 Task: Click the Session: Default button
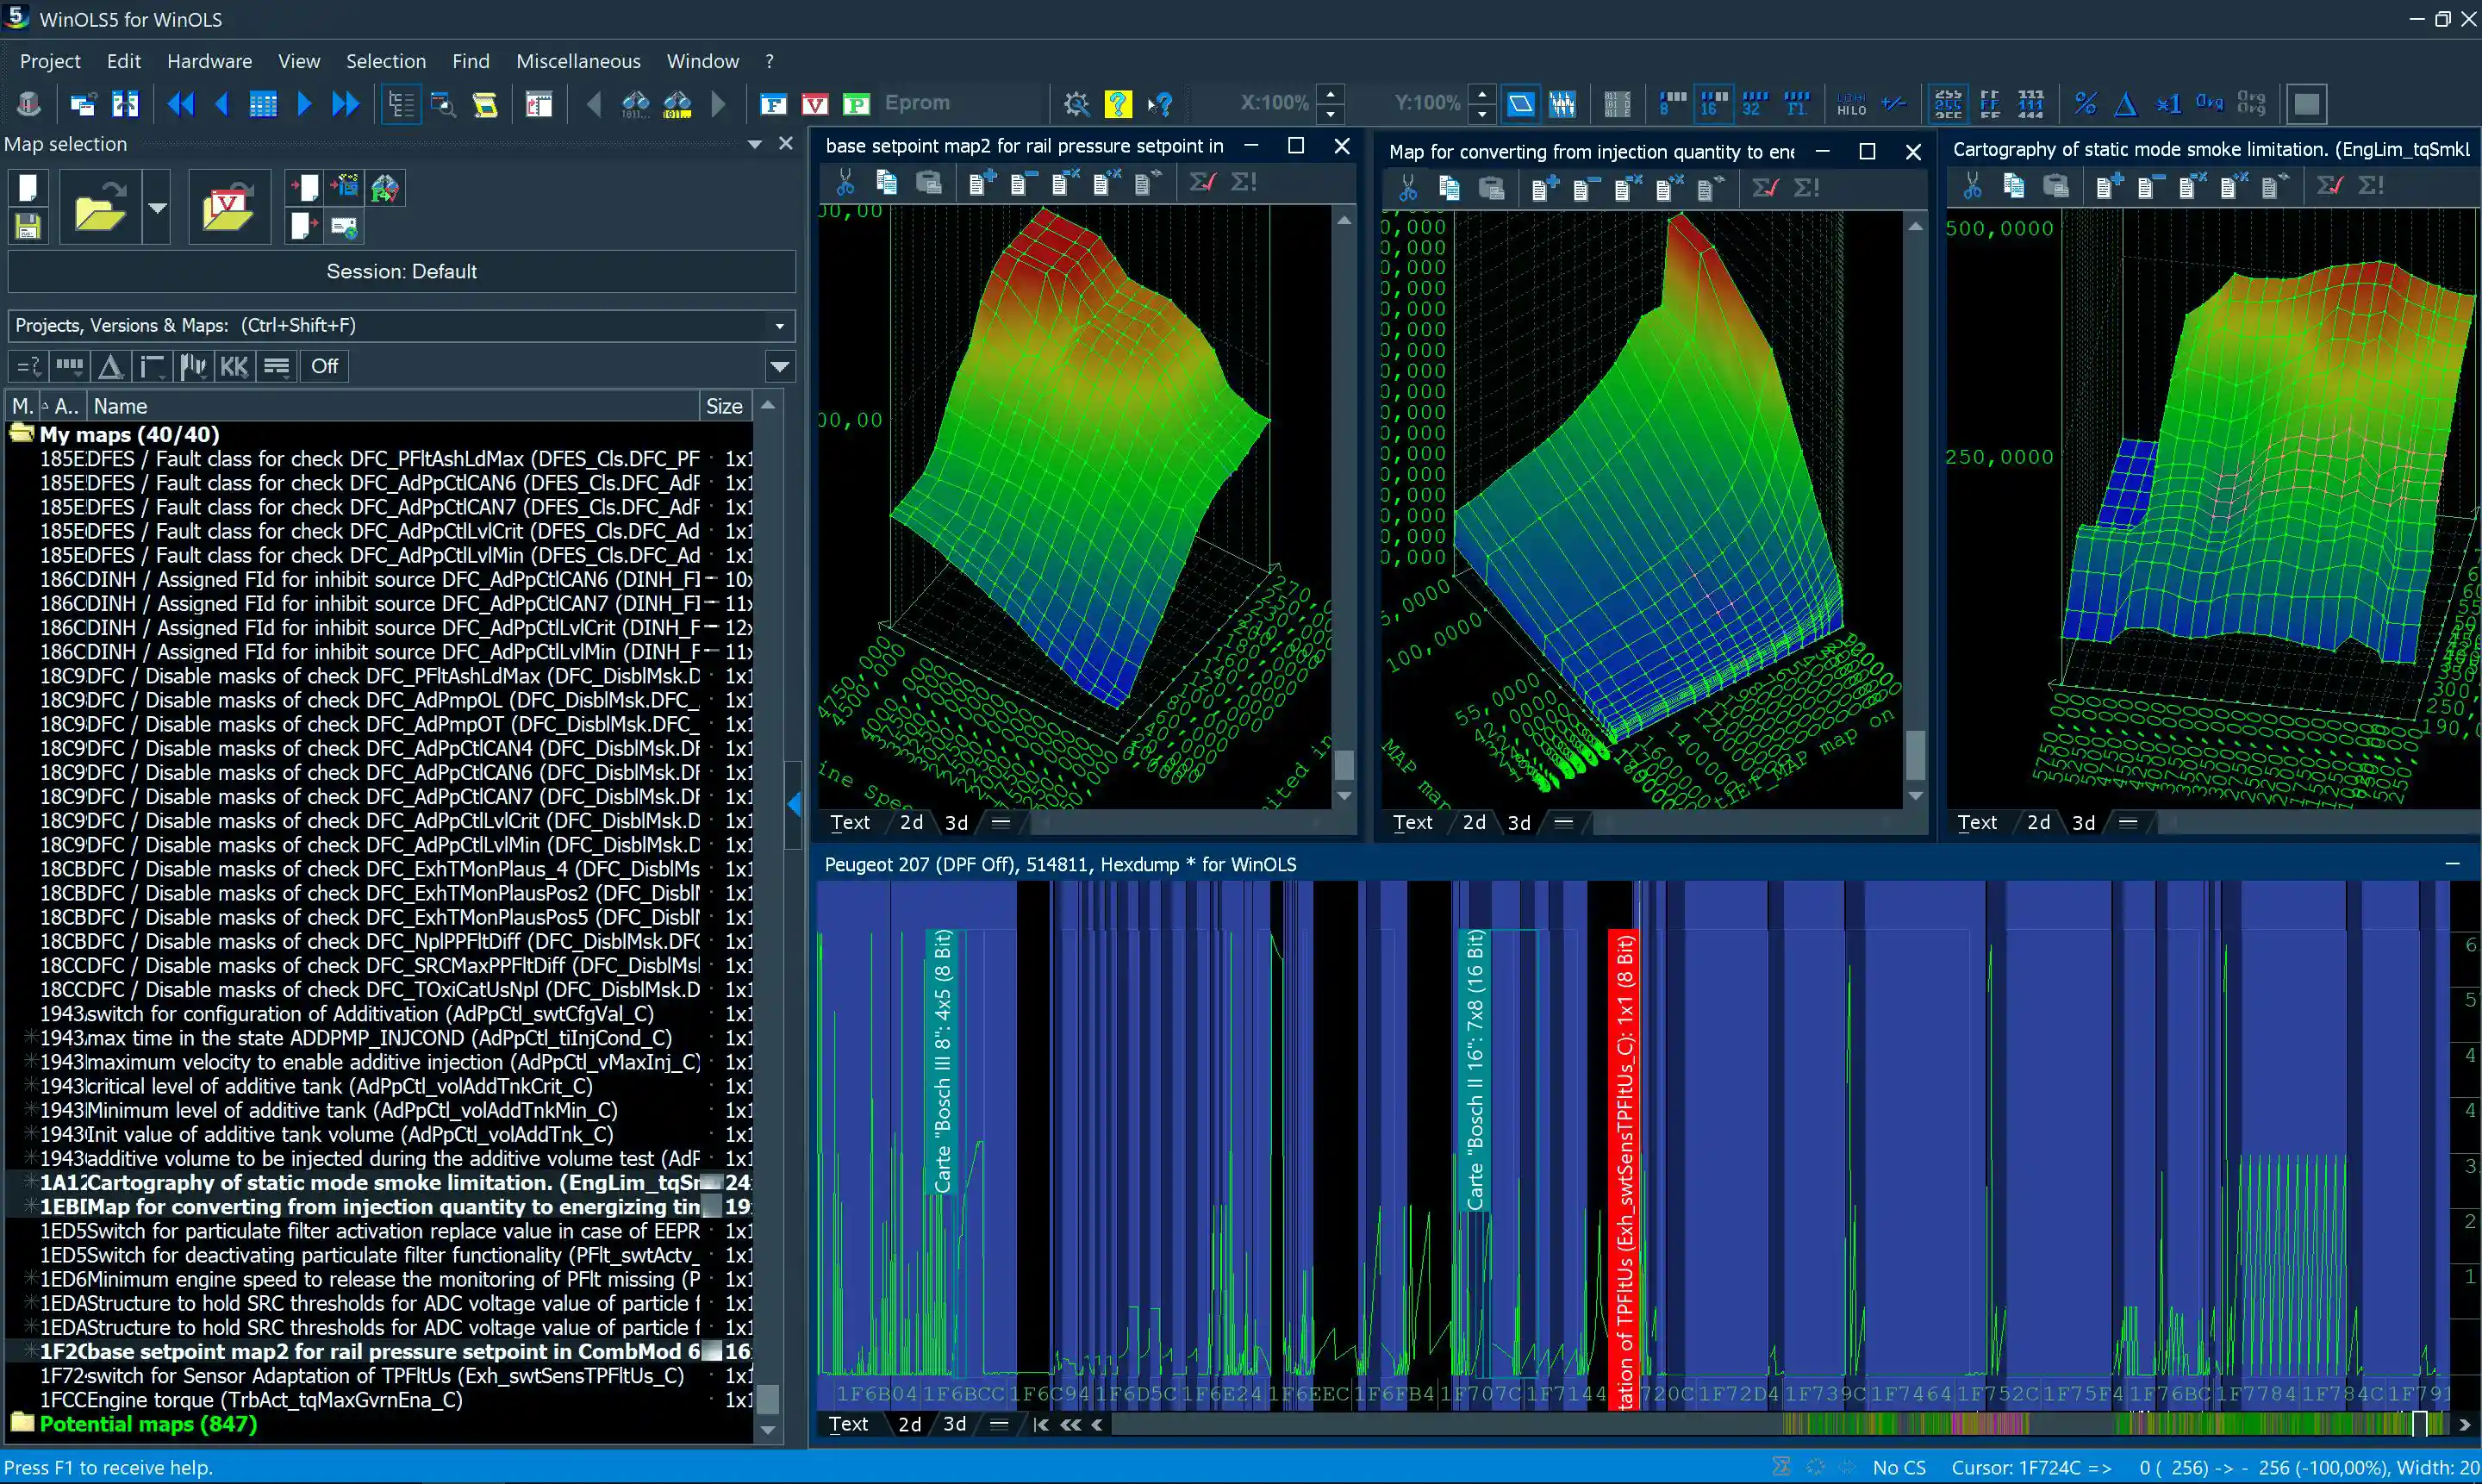click(x=401, y=272)
